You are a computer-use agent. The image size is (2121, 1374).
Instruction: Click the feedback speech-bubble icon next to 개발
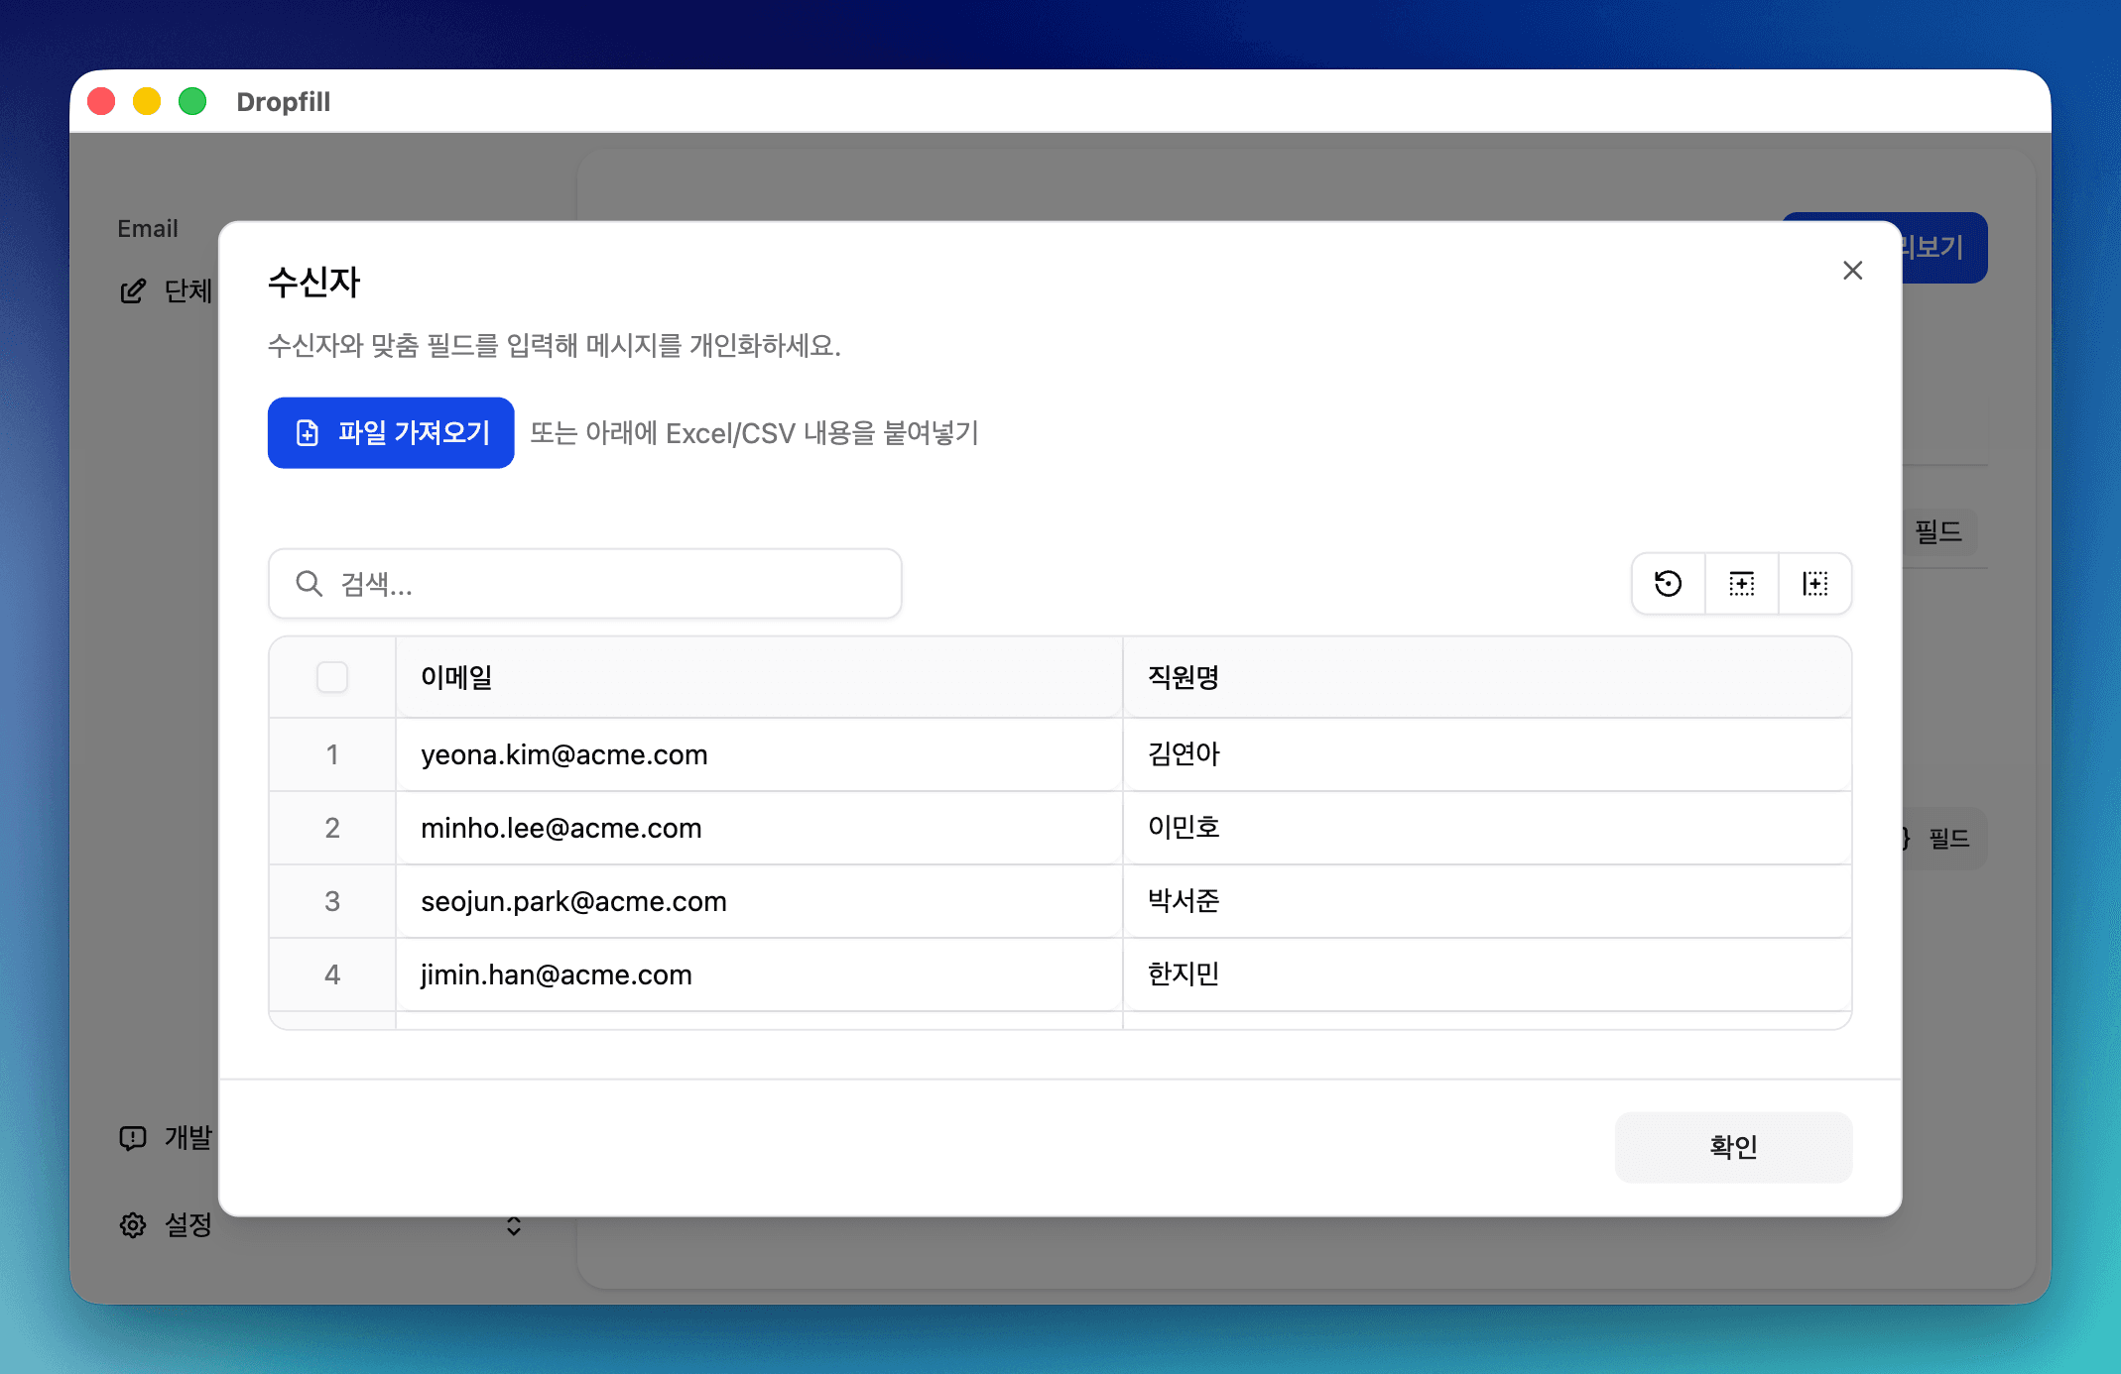pyautogui.click(x=132, y=1138)
